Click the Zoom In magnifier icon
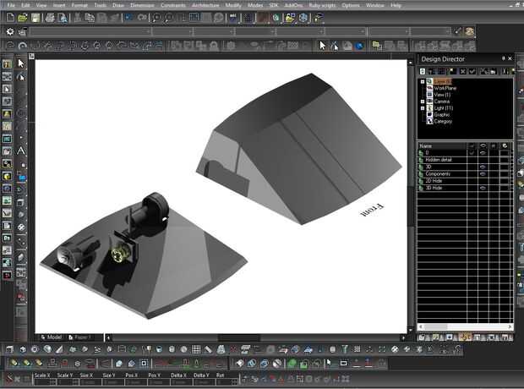This screenshot has height=389, width=524. [156, 18]
